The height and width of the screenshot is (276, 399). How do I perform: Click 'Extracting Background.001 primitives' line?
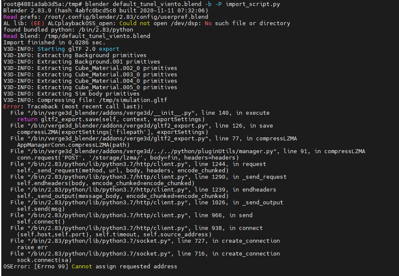coord(82,61)
